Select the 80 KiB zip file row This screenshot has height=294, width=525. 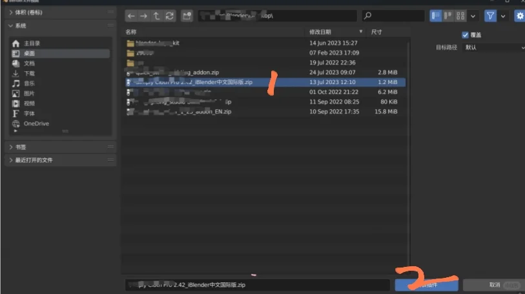265,102
